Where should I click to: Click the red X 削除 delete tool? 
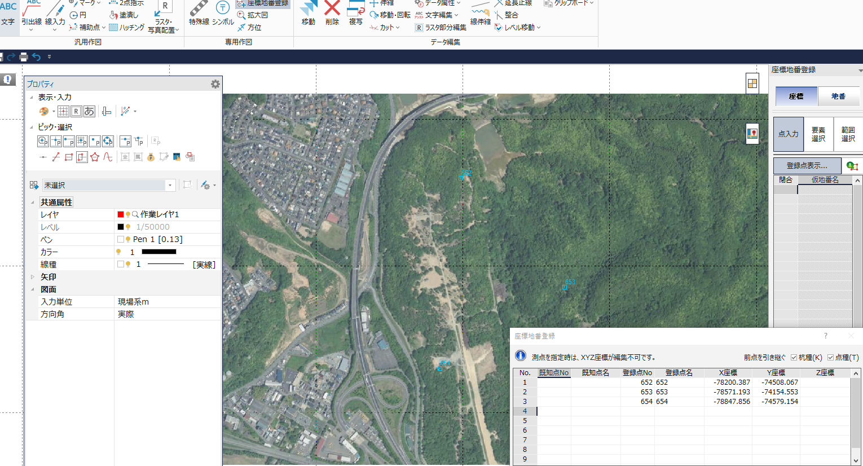pyautogui.click(x=332, y=13)
